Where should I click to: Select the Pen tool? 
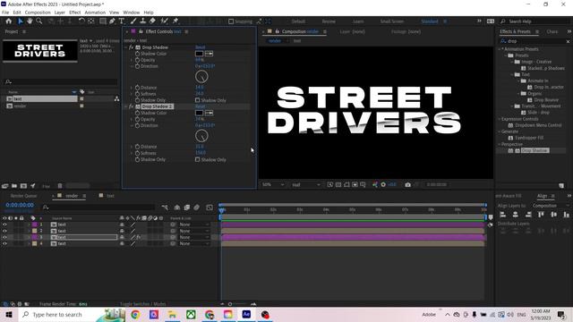point(112,21)
